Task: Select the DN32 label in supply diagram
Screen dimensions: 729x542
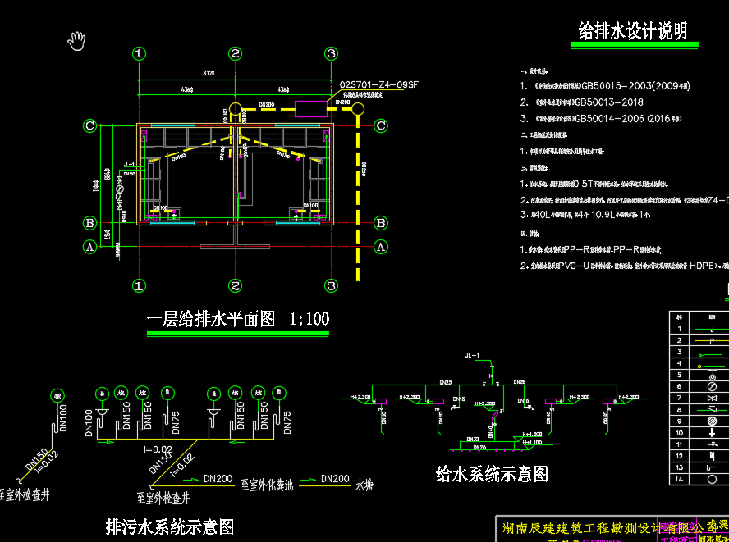Action: click(x=473, y=439)
